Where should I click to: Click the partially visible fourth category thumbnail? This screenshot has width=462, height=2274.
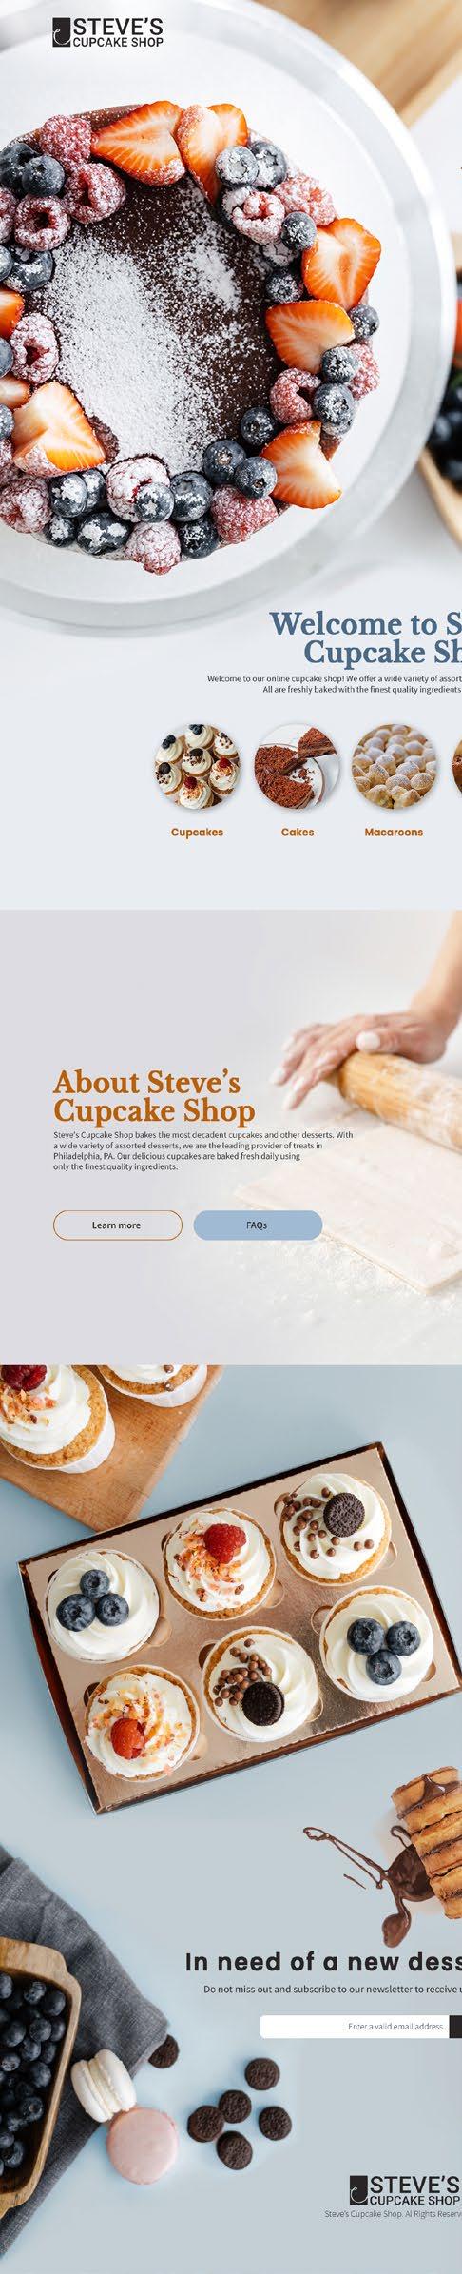[x=457, y=766]
